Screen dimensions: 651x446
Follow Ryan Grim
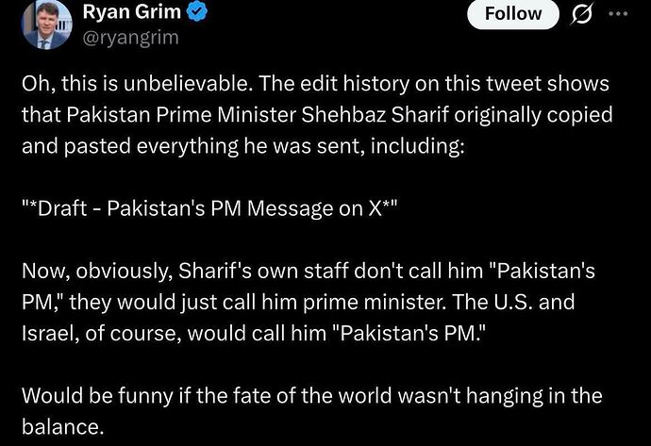coord(512,14)
